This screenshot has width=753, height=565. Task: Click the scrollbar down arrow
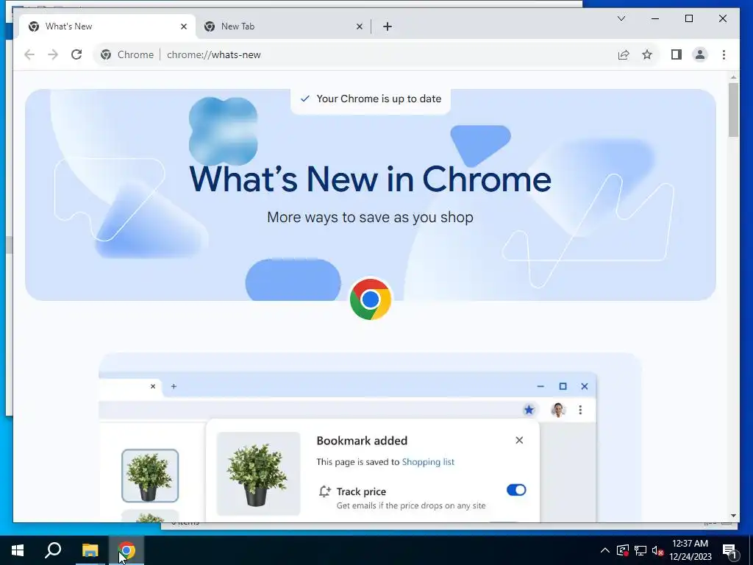733,516
